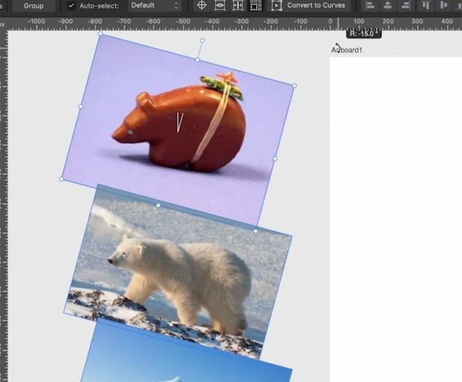The image size is (462, 382).
Task: Click the left-middle selection handle
Action: (80, 106)
